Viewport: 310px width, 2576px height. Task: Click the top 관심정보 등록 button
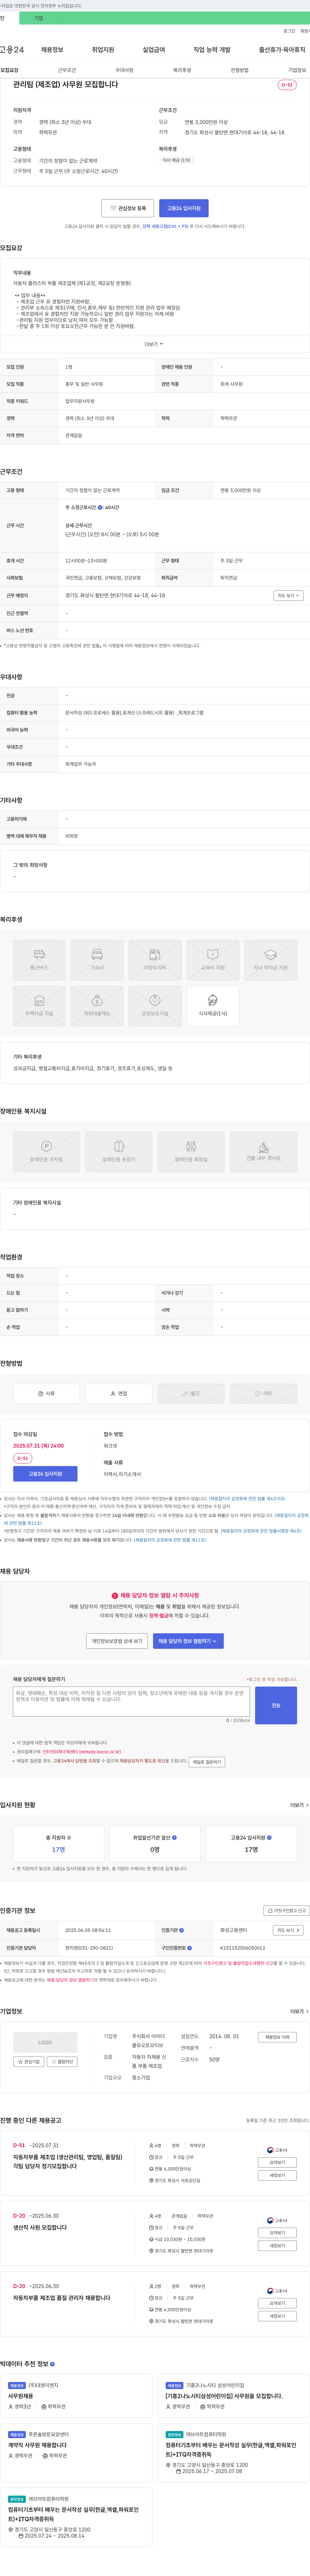(x=128, y=208)
